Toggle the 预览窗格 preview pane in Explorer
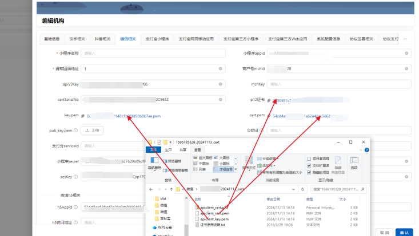Viewport: 419px width, 236px height. [x=172, y=161]
